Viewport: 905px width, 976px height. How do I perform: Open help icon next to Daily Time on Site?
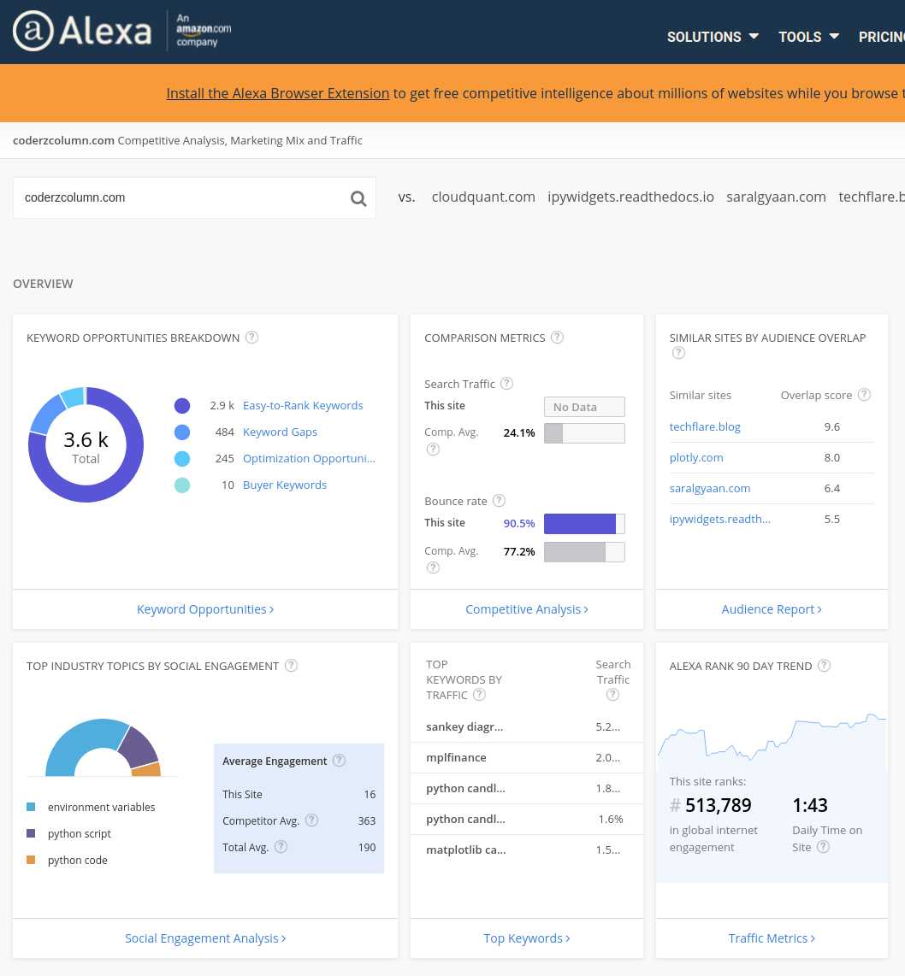click(823, 847)
